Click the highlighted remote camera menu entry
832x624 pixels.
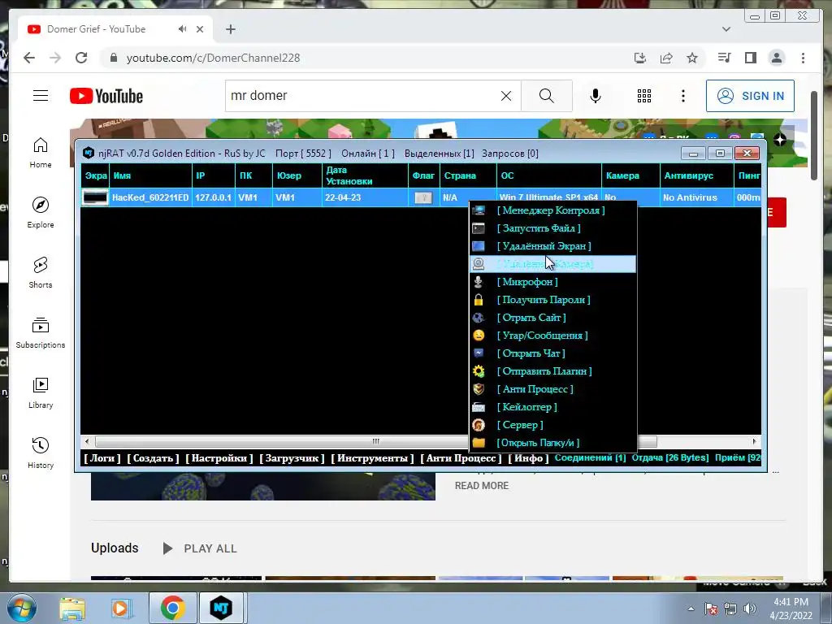coord(552,264)
